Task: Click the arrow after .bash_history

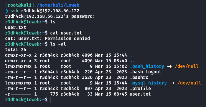Action: [x=169, y=66]
